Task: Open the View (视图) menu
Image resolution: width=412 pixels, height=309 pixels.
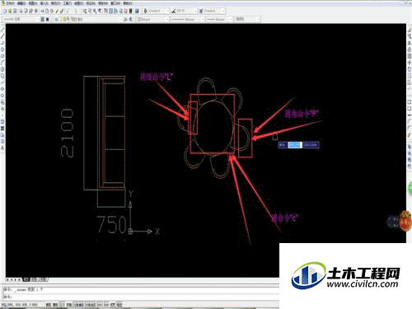Action: (33, 3)
